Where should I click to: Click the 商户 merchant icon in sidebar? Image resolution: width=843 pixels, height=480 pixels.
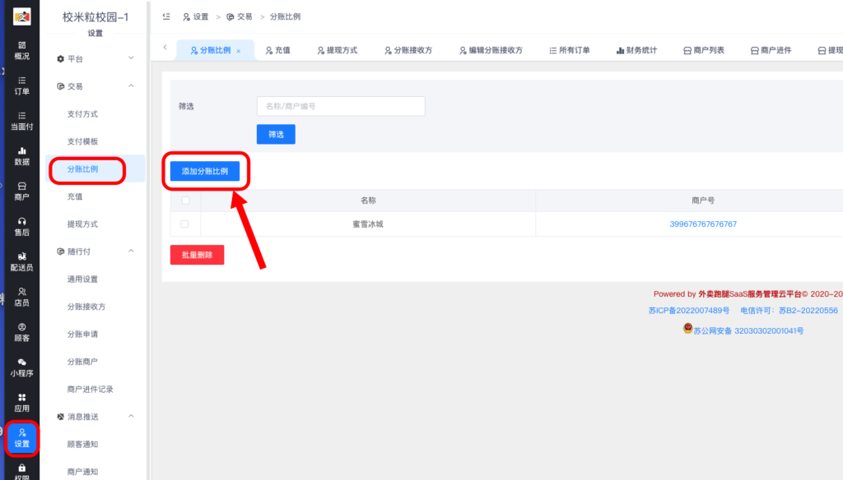tap(21, 191)
